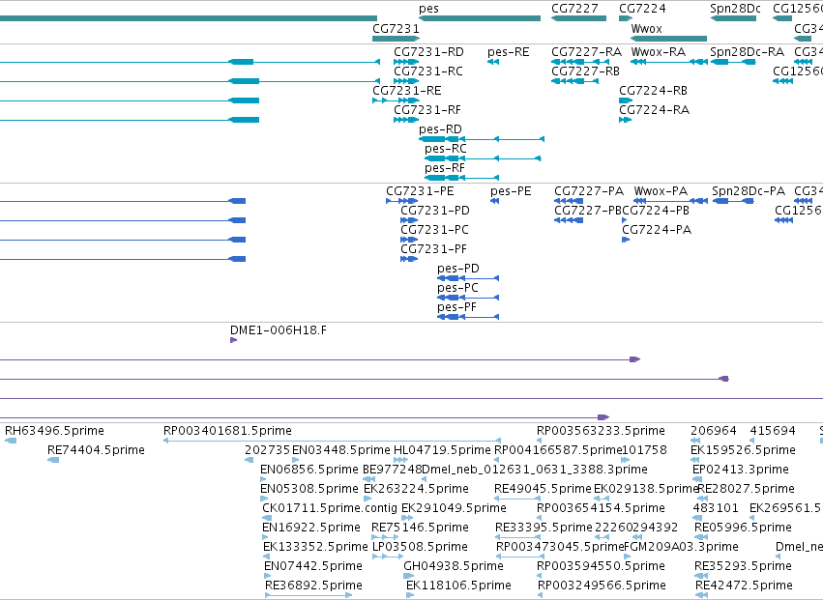Select the LP03508.5prime EST label
This screenshot has width=823, height=600.
click(x=420, y=548)
